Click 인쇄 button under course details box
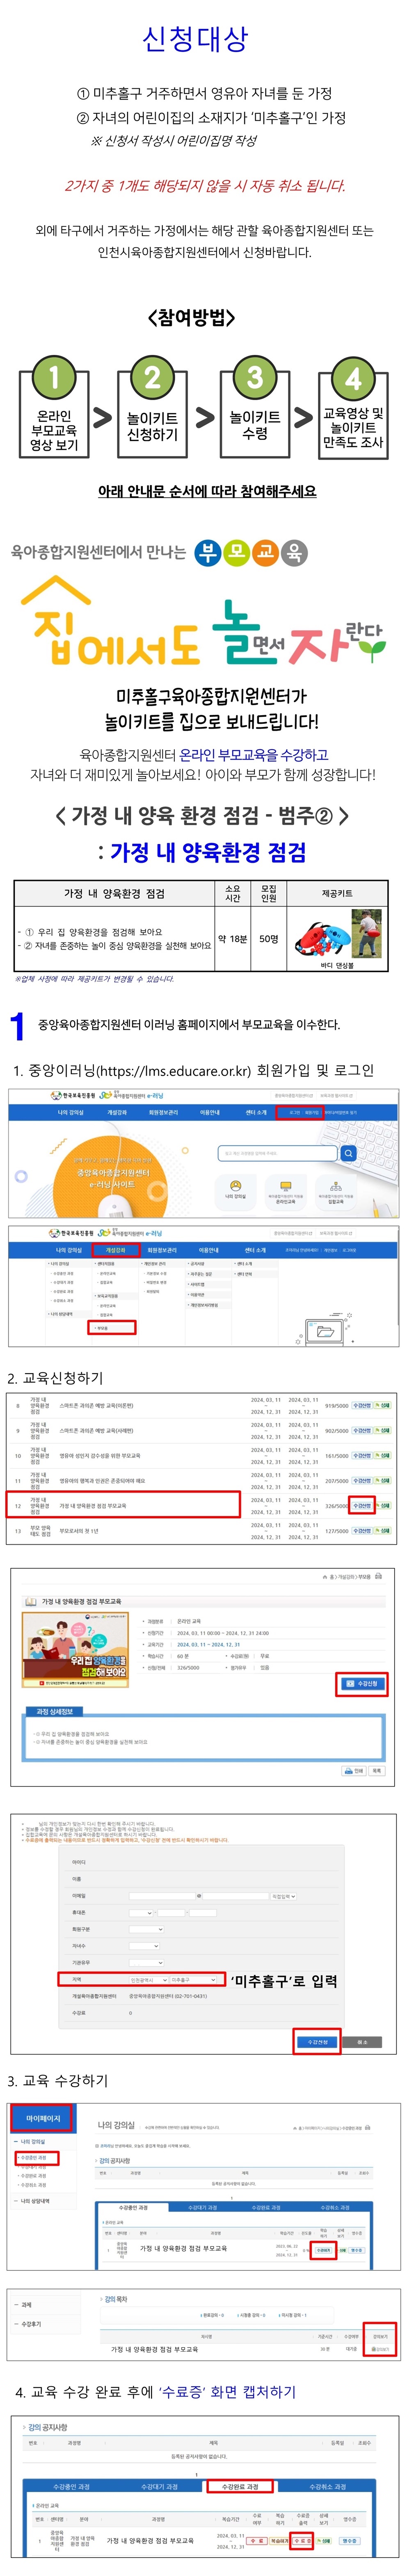The width and height of the screenshot is (407, 2576). (x=355, y=1770)
